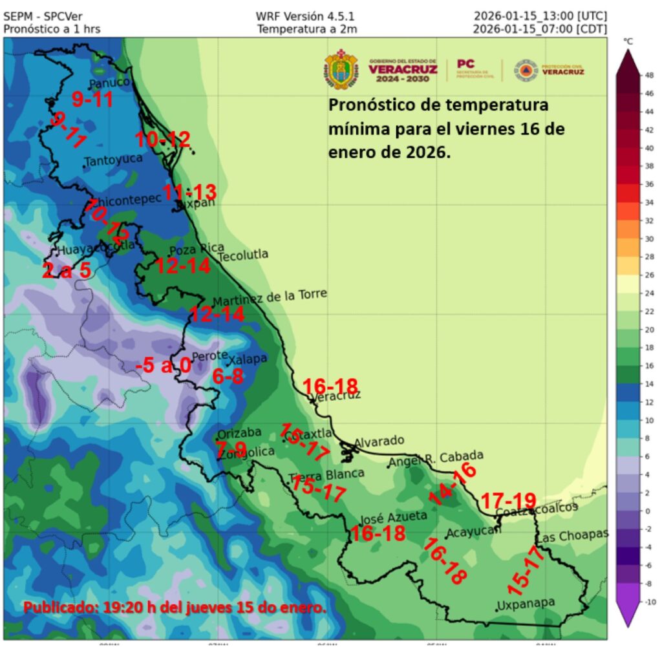This screenshot has width=662, height=647.
Task: Select the Xalapa city marker
Action: [228, 363]
